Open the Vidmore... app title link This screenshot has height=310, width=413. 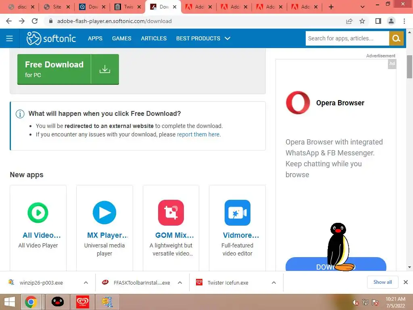pyautogui.click(x=241, y=235)
